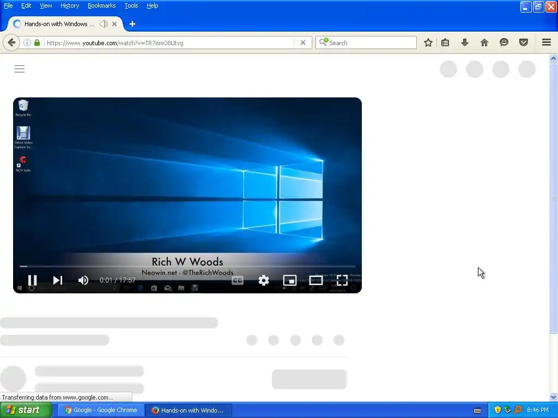Screen dimensions: 558x418
Task: Stop loading the page
Action: click(303, 42)
